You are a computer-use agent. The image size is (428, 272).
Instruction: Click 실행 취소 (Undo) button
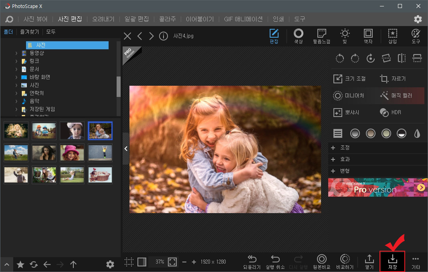point(275,262)
